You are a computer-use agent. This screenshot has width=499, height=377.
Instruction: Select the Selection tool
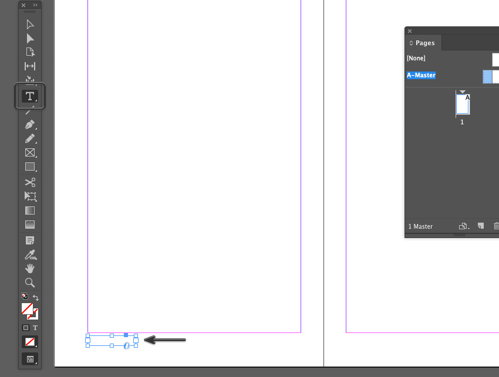click(29, 24)
